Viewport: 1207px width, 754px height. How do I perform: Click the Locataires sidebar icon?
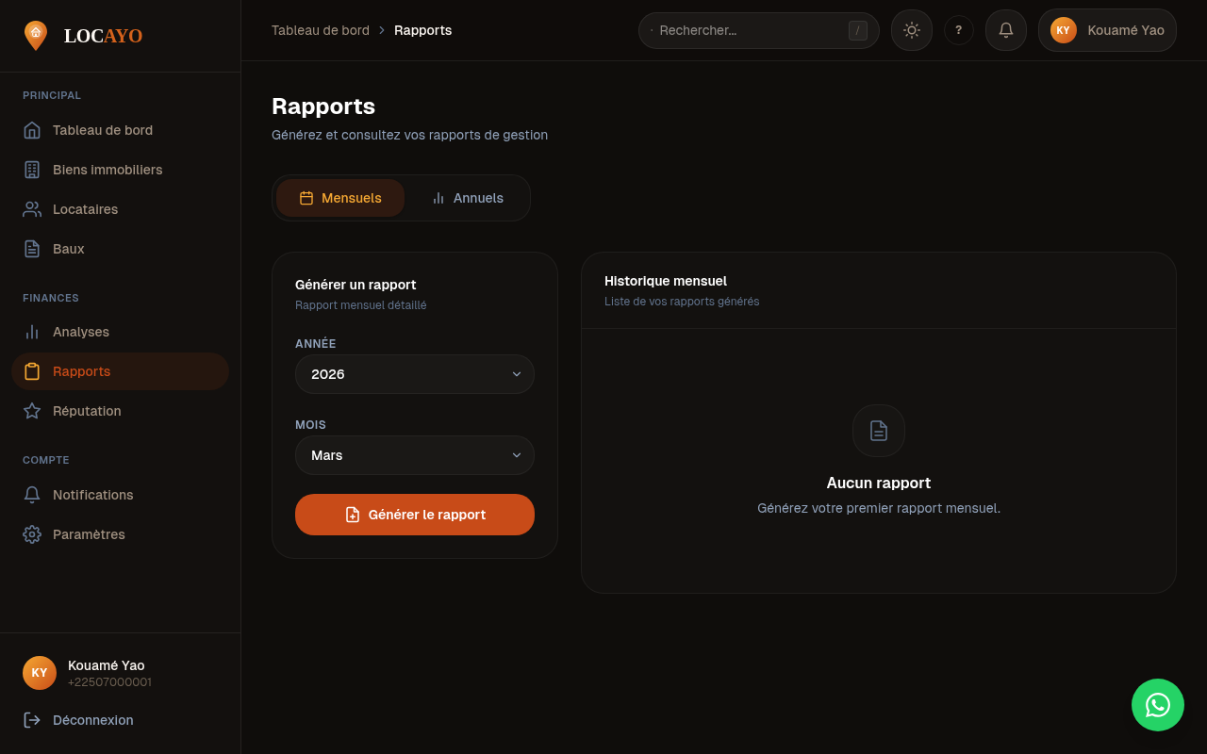[31, 208]
